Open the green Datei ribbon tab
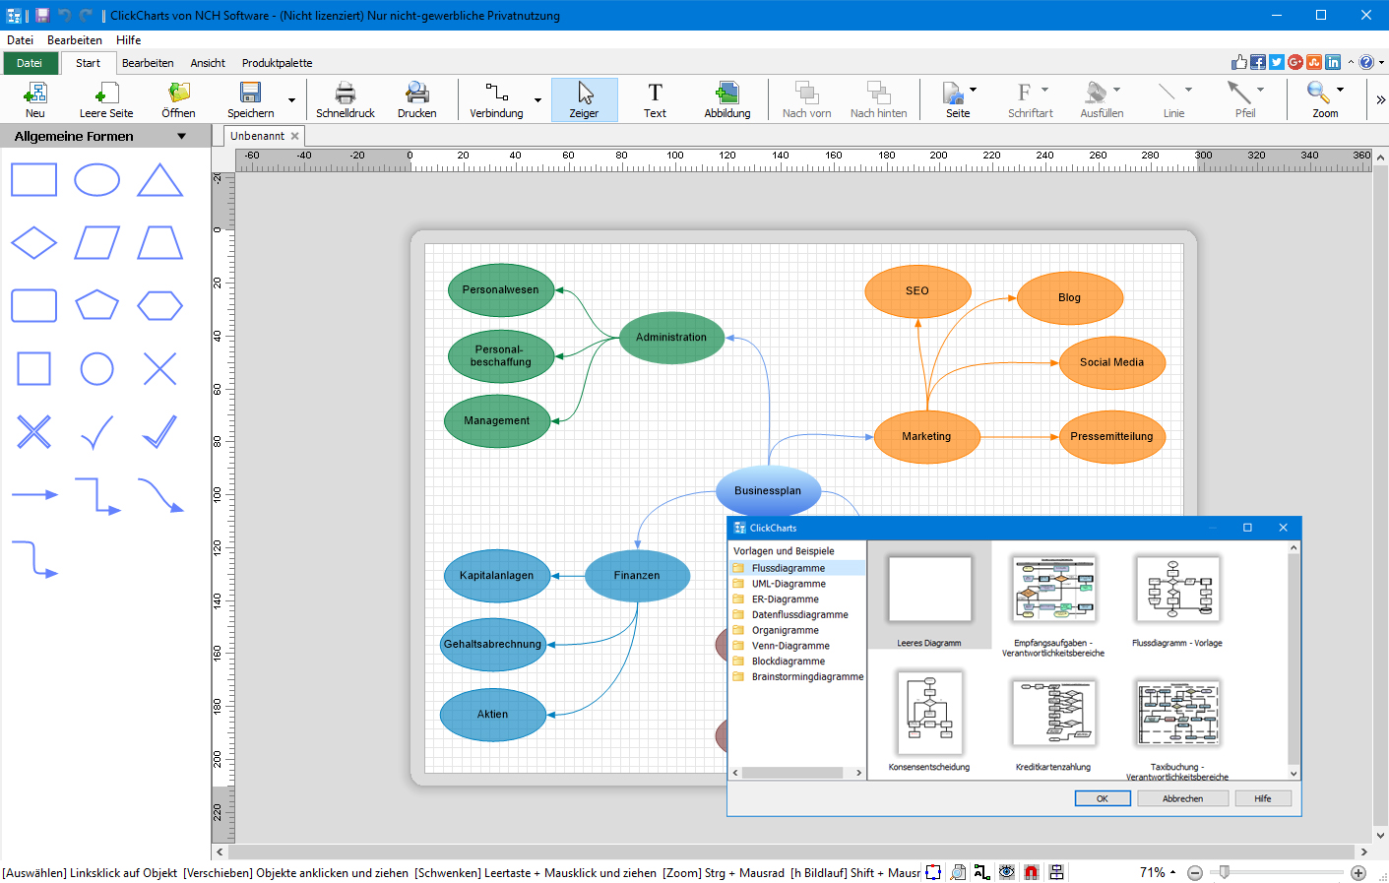 coord(30,63)
